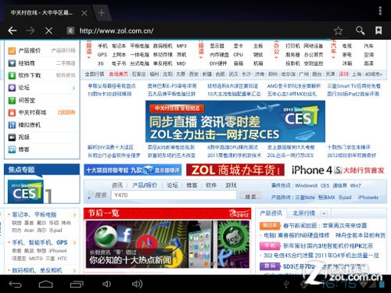The width and height of the screenshot is (391, 293).
Task: Select the 软件 search tab
Action: point(211,185)
